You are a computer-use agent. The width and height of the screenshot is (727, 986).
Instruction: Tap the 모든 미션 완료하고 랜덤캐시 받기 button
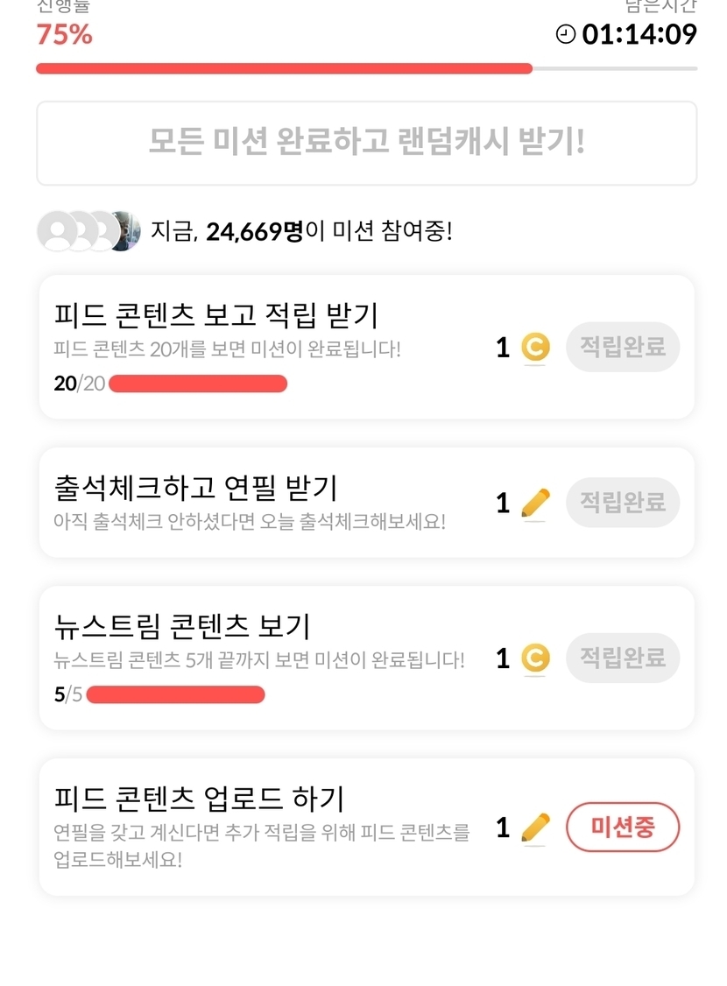pos(366,143)
